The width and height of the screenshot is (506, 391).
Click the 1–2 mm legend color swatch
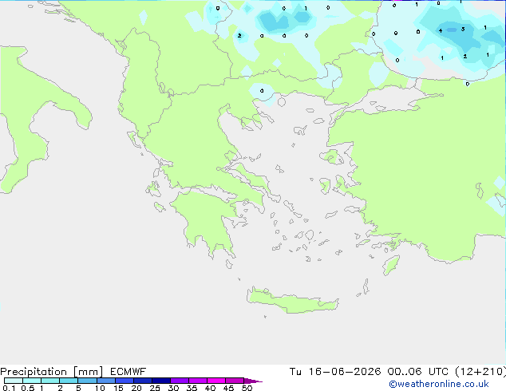tap(50, 381)
